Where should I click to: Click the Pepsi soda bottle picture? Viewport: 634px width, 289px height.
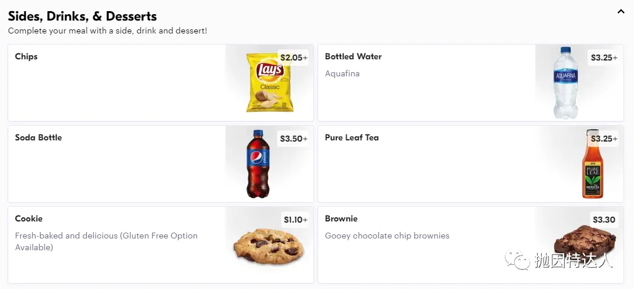tap(258, 164)
